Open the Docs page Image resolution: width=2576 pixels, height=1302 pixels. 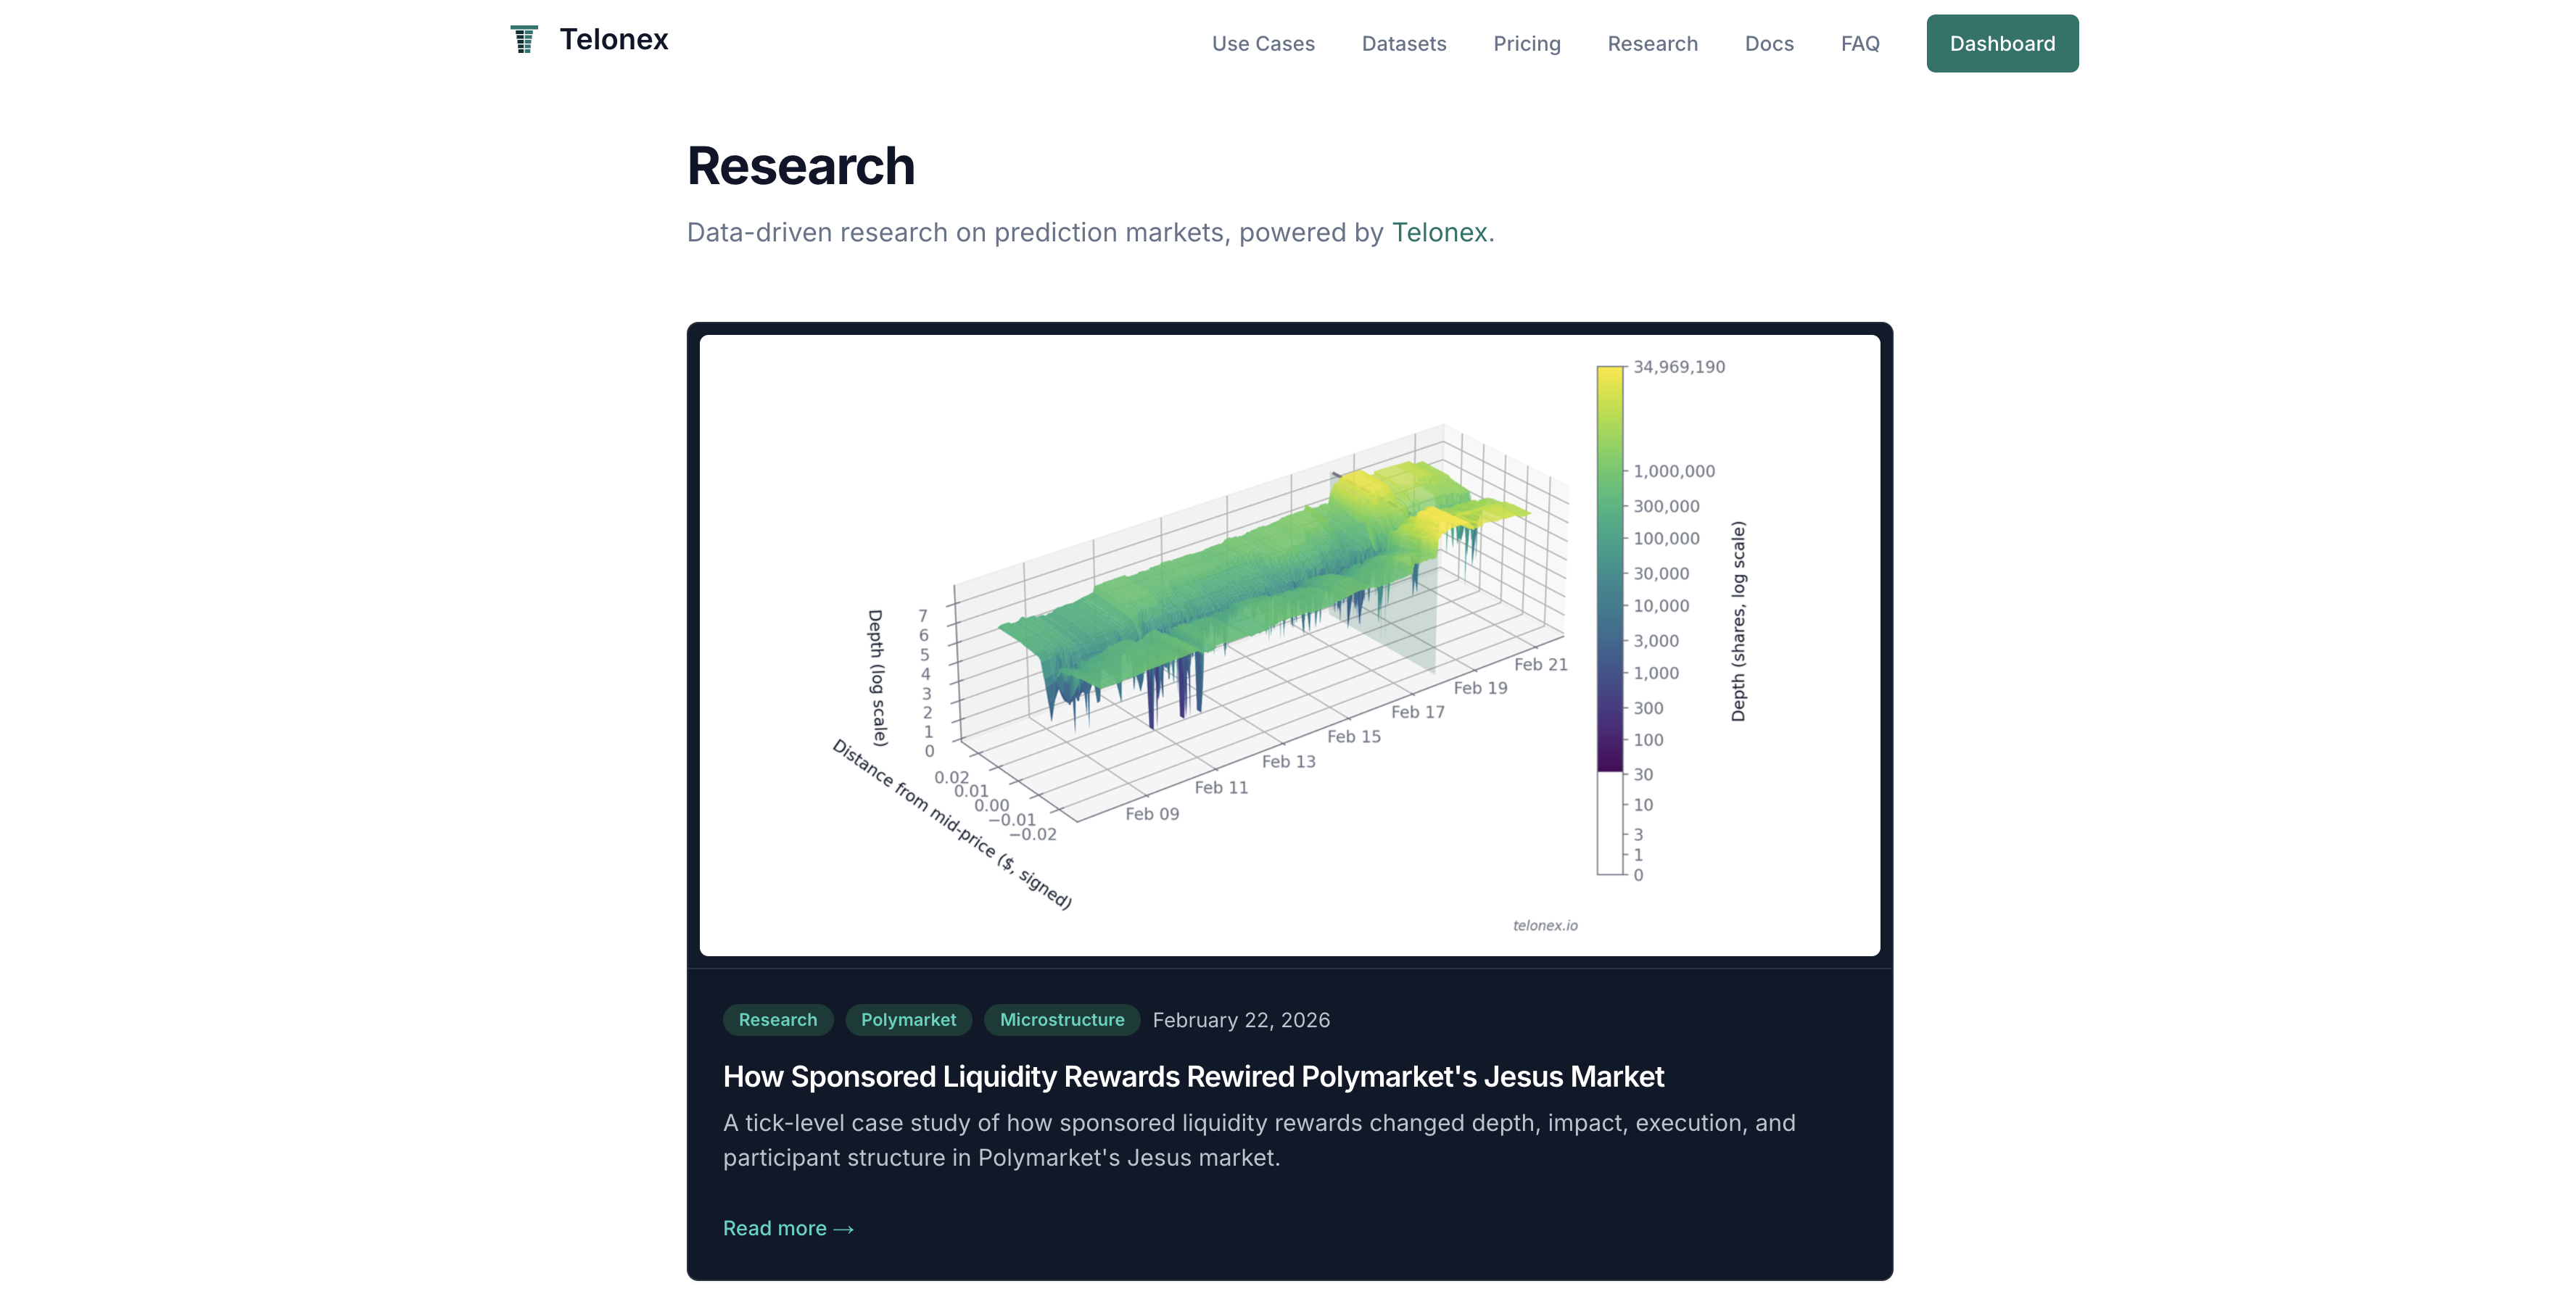click(x=1769, y=43)
